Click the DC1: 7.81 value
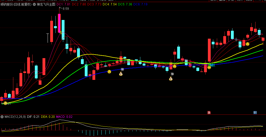 point(64,4)
